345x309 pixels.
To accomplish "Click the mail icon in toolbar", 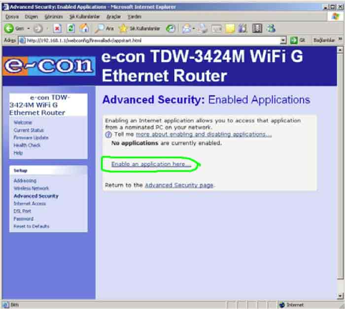I will (x=187, y=29).
